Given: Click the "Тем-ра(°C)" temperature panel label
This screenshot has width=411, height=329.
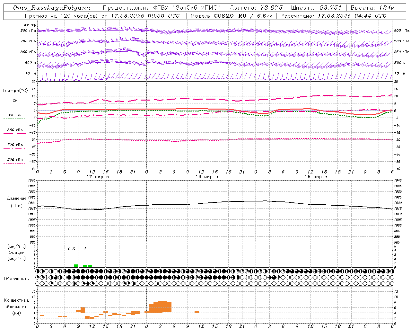Looking at the screenshot, I should coord(15,91).
